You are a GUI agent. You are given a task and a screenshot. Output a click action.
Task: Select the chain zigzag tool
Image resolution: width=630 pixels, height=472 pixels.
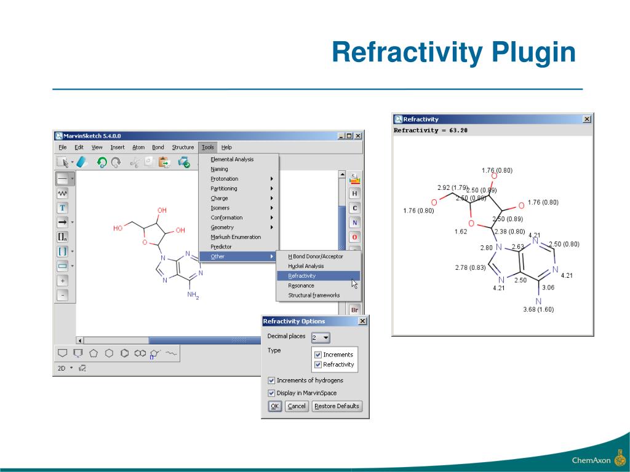click(62, 194)
